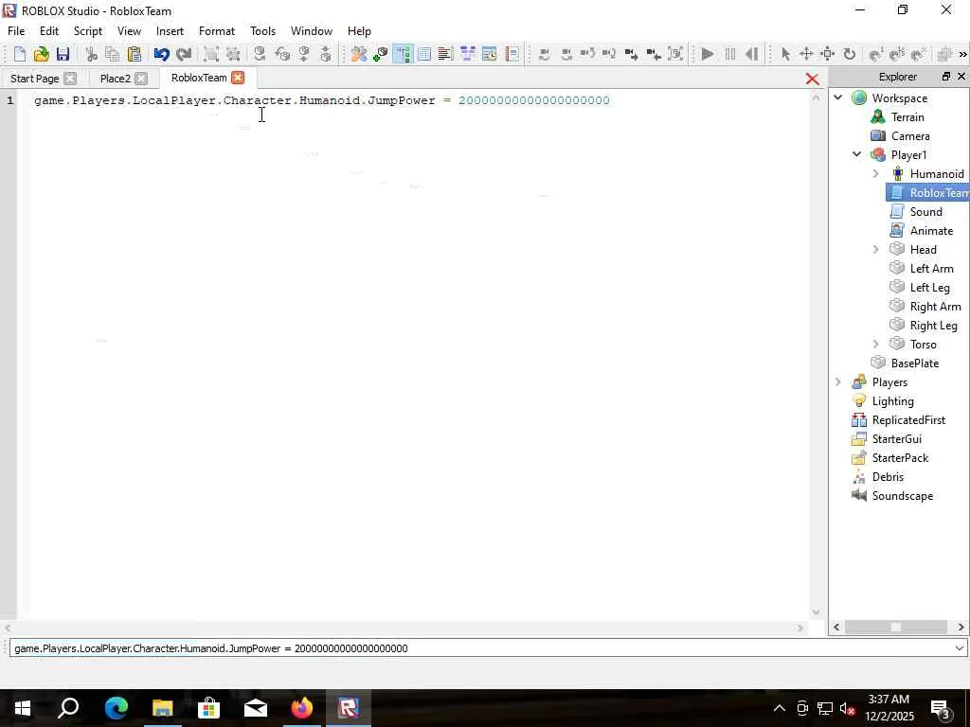The image size is (970, 727).
Task: Switch to the Place2 tab
Action: pyautogui.click(x=115, y=78)
